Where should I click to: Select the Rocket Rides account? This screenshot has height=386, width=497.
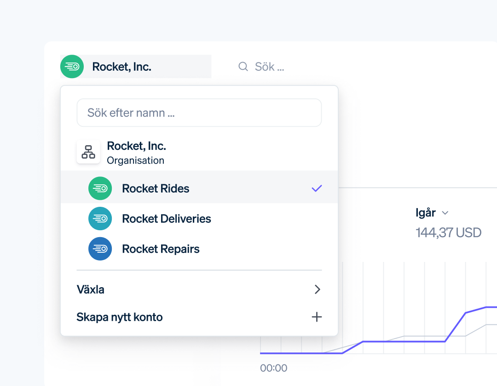(199, 187)
